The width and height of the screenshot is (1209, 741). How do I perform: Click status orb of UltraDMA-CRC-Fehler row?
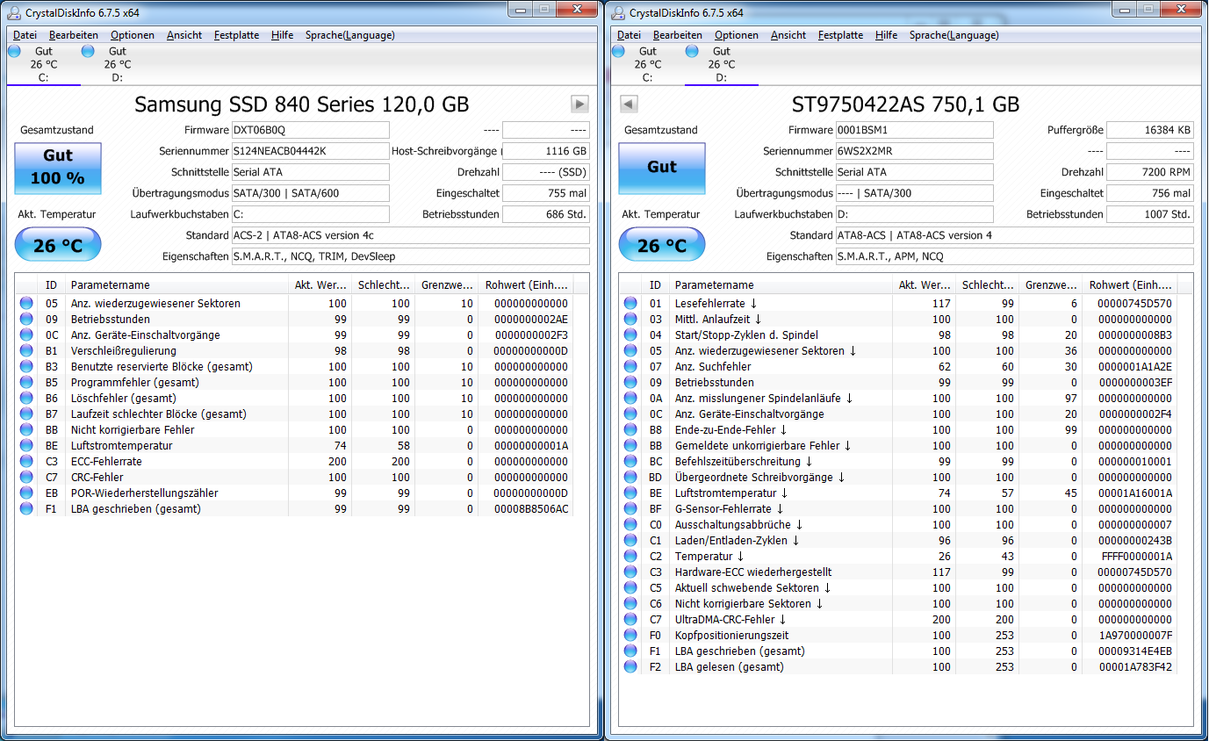[630, 620]
